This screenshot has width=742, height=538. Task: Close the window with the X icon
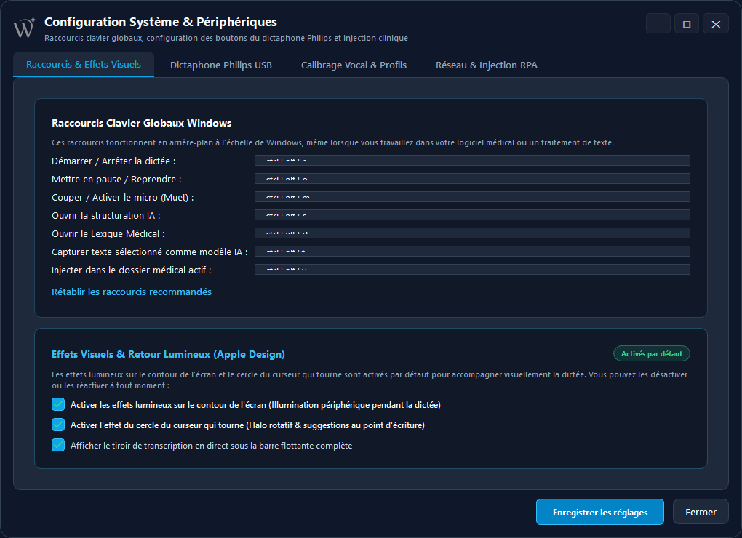[x=716, y=24]
